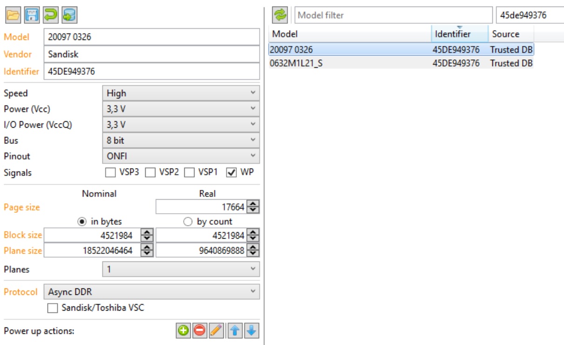This screenshot has width=564, height=345.
Task: Click the save to database icon
Action: tap(69, 15)
